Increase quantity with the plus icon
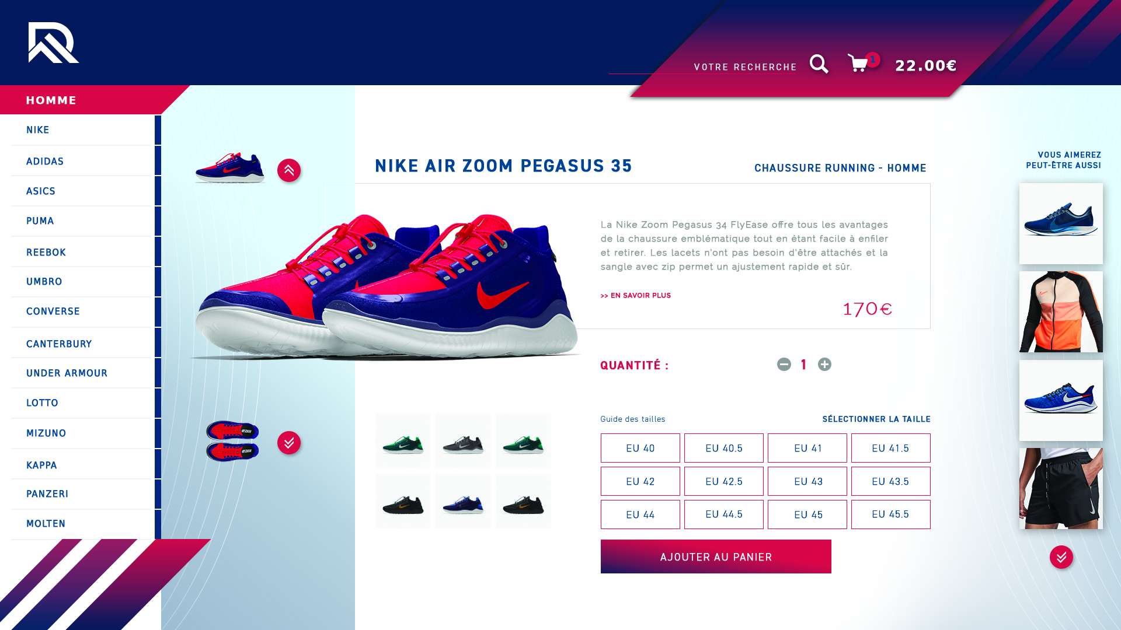The width and height of the screenshot is (1121, 630). tap(824, 364)
